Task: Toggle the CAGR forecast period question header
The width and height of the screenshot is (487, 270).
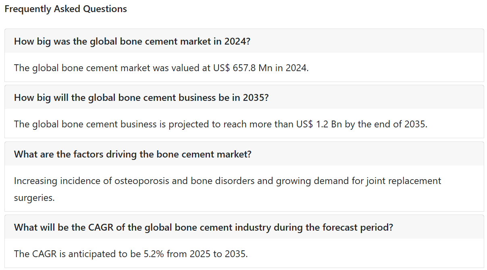Action: tap(244, 227)
